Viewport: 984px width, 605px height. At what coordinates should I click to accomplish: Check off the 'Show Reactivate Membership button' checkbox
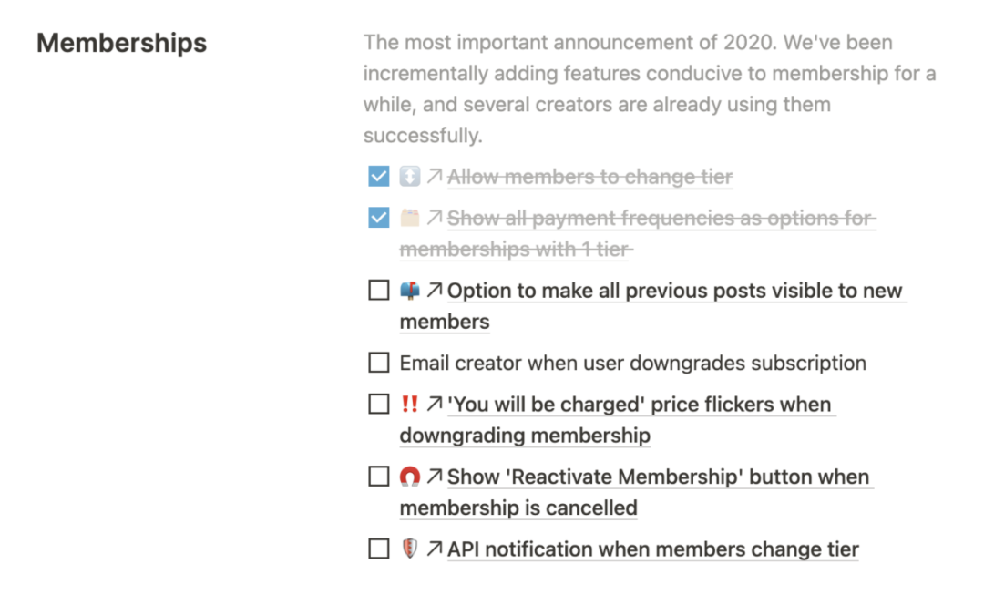(x=379, y=477)
